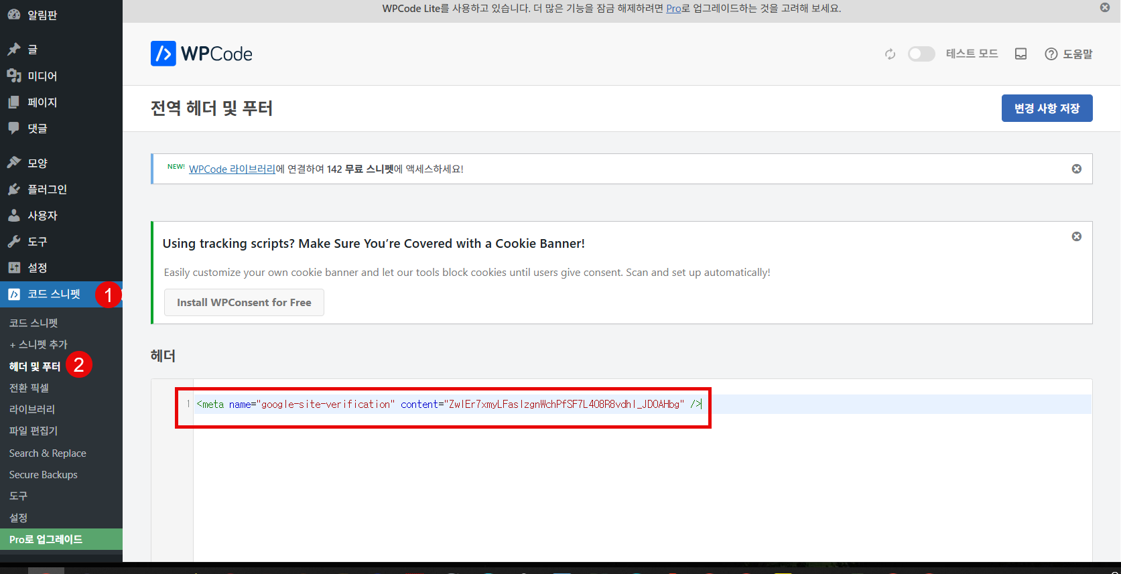Click the 전역 헤더 및 푸터 page title
Viewport: 1121px width, 574px height.
(212, 108)
